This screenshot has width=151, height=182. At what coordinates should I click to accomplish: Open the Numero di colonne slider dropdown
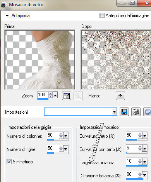(x=66, y=136)
